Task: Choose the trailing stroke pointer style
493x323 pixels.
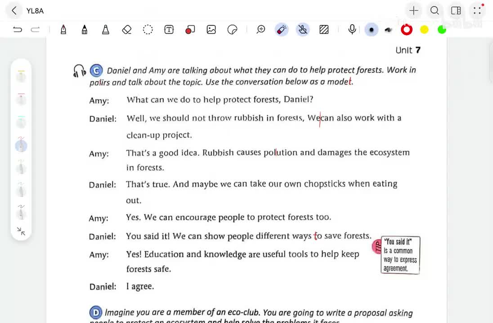Action: pos(389,30)
